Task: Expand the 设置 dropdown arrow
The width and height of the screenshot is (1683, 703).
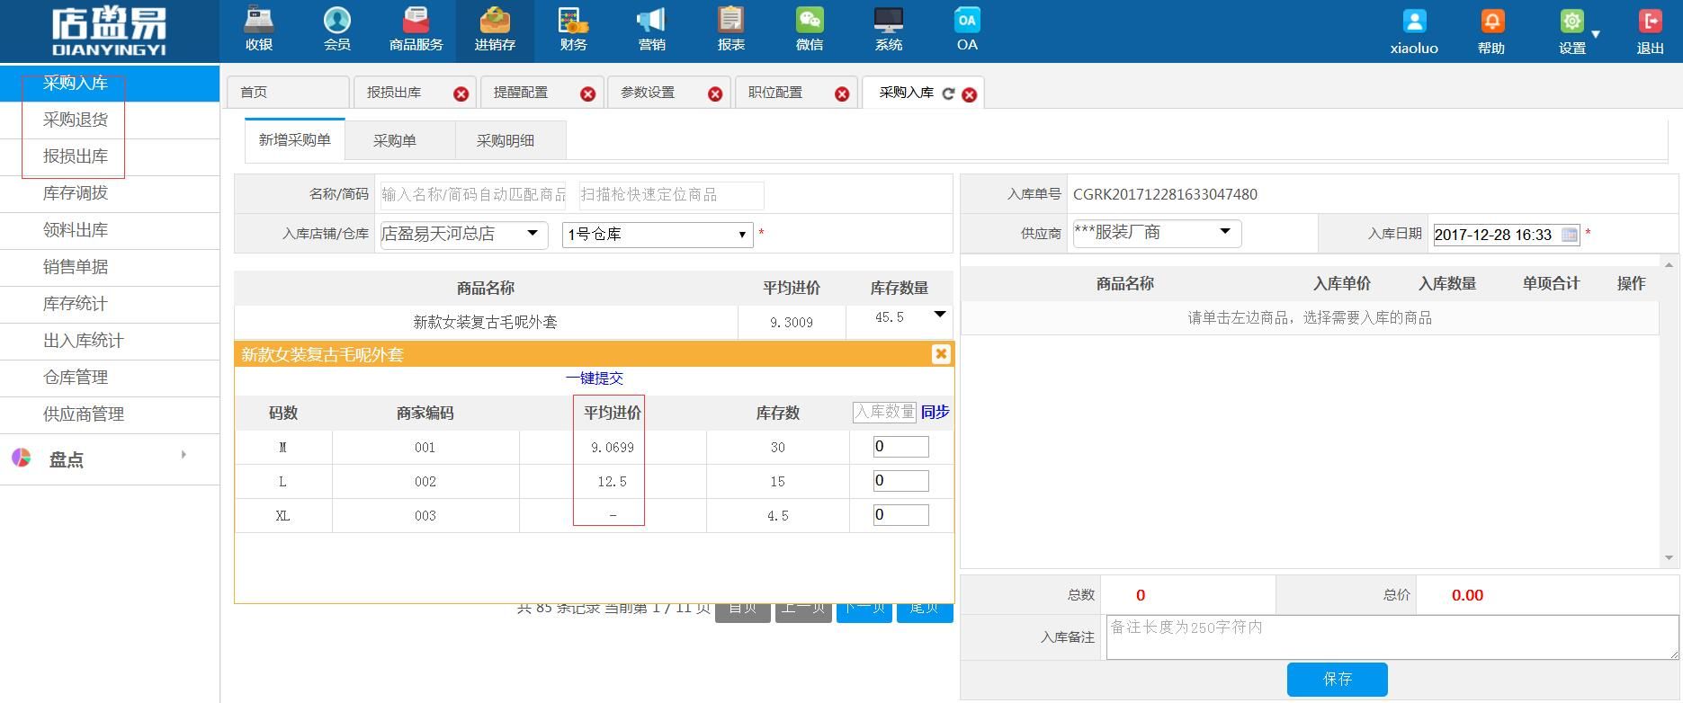Action: coord(1596,34)
